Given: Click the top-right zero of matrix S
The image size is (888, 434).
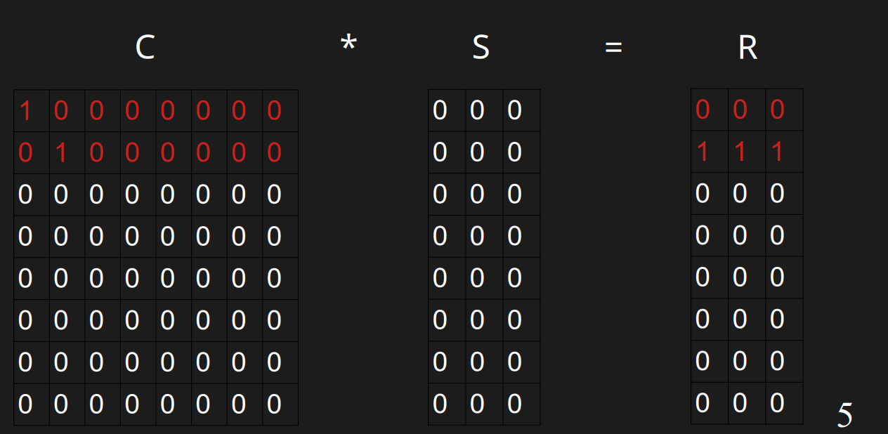Looking at the screenshot, I should click(x=514, y=110).
